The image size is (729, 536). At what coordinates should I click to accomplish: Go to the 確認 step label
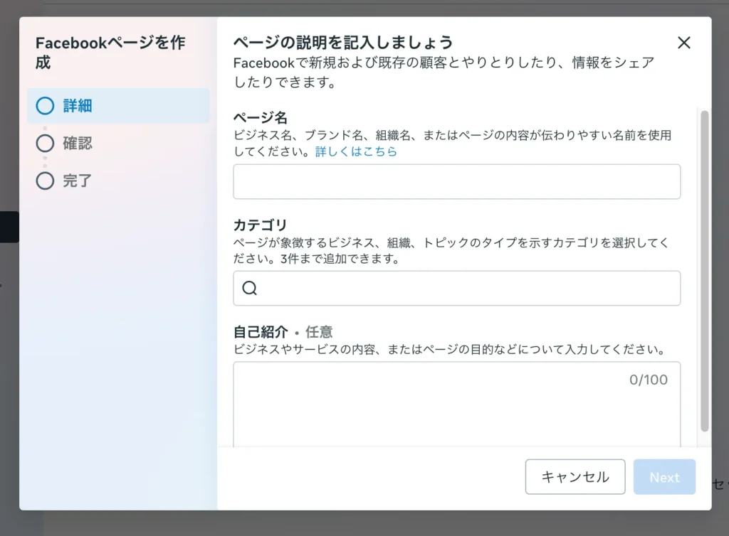coord(78,144)
